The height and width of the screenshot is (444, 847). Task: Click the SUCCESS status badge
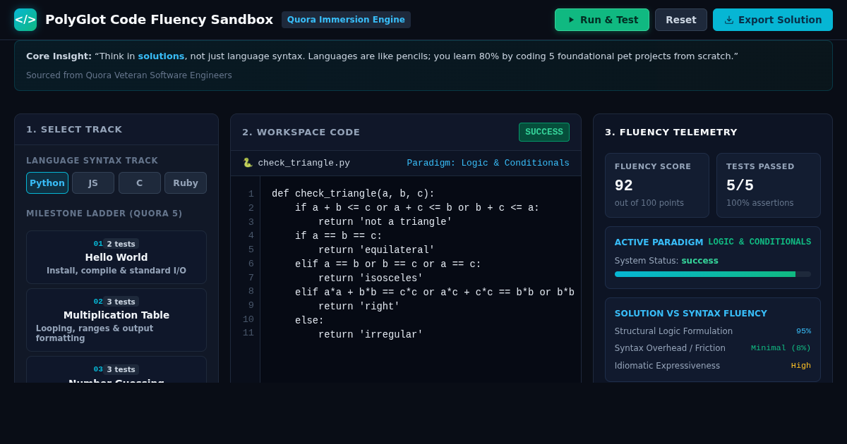tap(544, 132)
